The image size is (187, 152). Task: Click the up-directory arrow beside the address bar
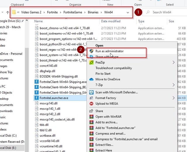[8, 12]
